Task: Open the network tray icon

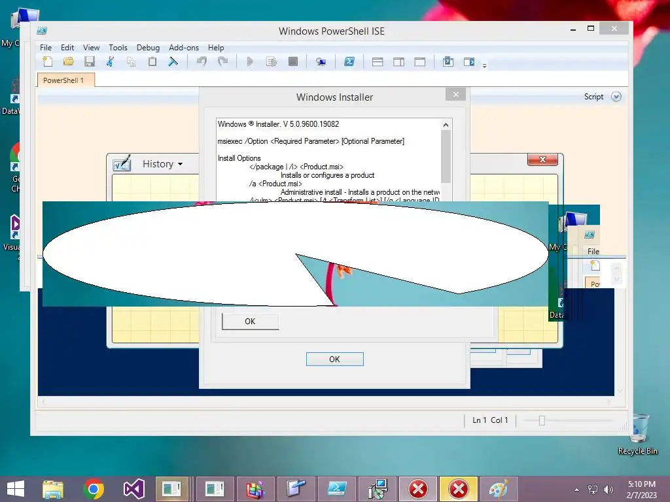Action: tap(593, 490)
